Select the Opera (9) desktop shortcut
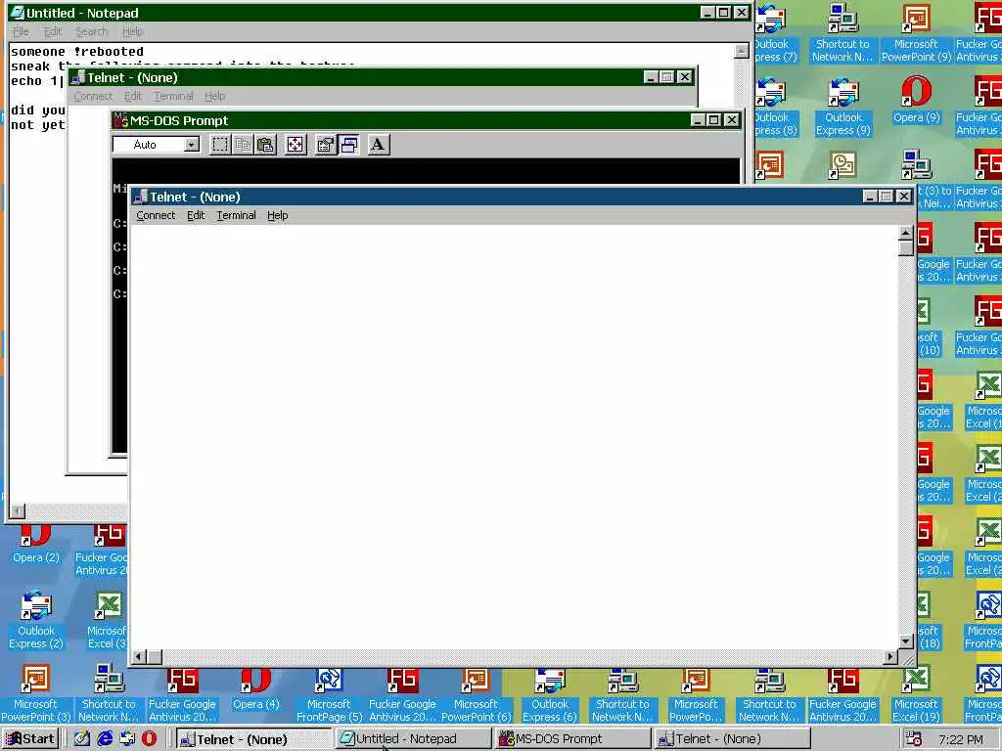The height and width of the screenshot is (751, 1002). click(x=916, y=100)
